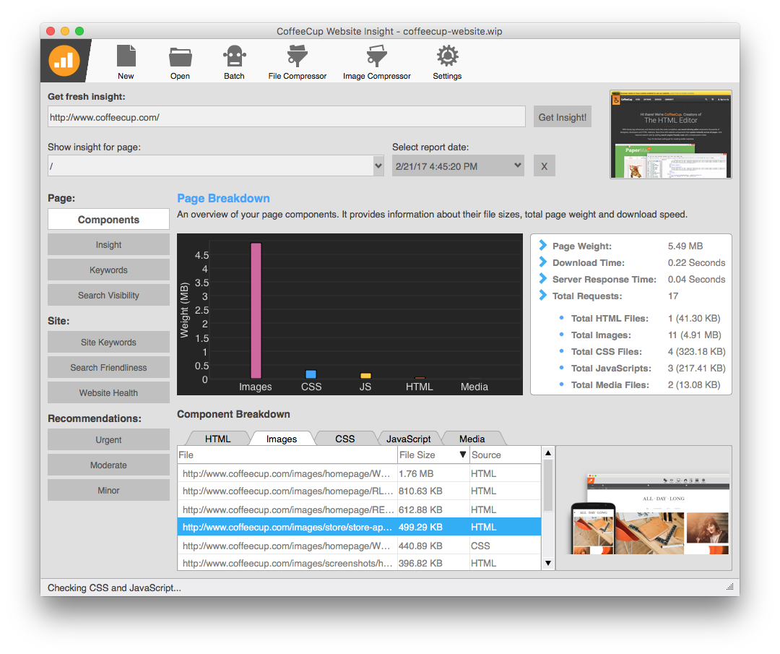Click the Source column header
This screenshot has height=654, width=780.
point(505,455)
